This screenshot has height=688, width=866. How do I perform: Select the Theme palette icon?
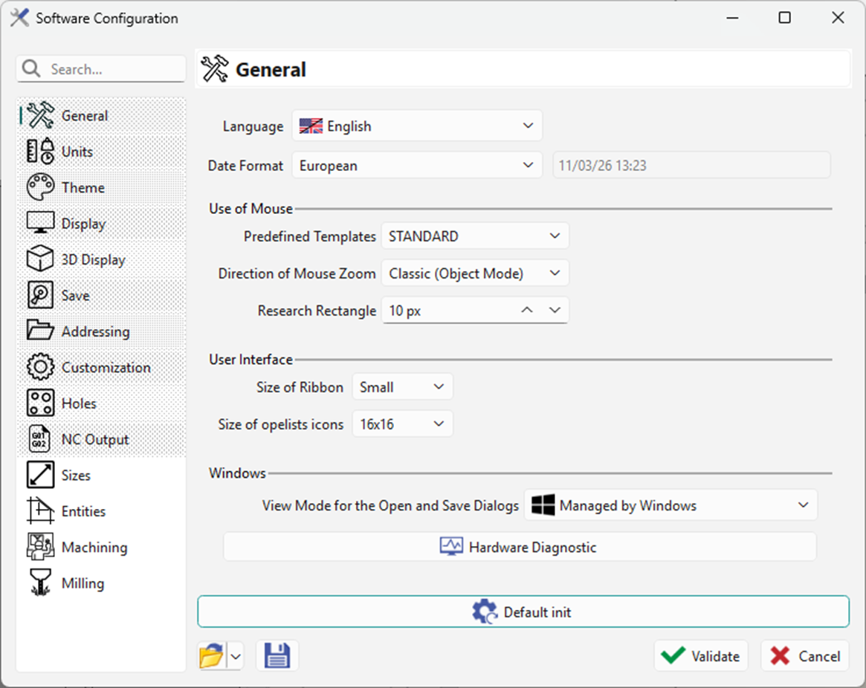(40, 187)
